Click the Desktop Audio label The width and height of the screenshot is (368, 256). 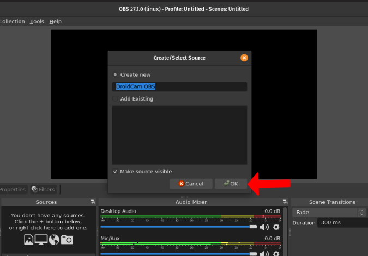point(118,211)
